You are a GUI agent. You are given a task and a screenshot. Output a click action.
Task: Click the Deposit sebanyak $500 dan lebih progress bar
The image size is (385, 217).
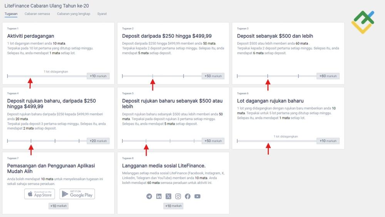[277, 76]
